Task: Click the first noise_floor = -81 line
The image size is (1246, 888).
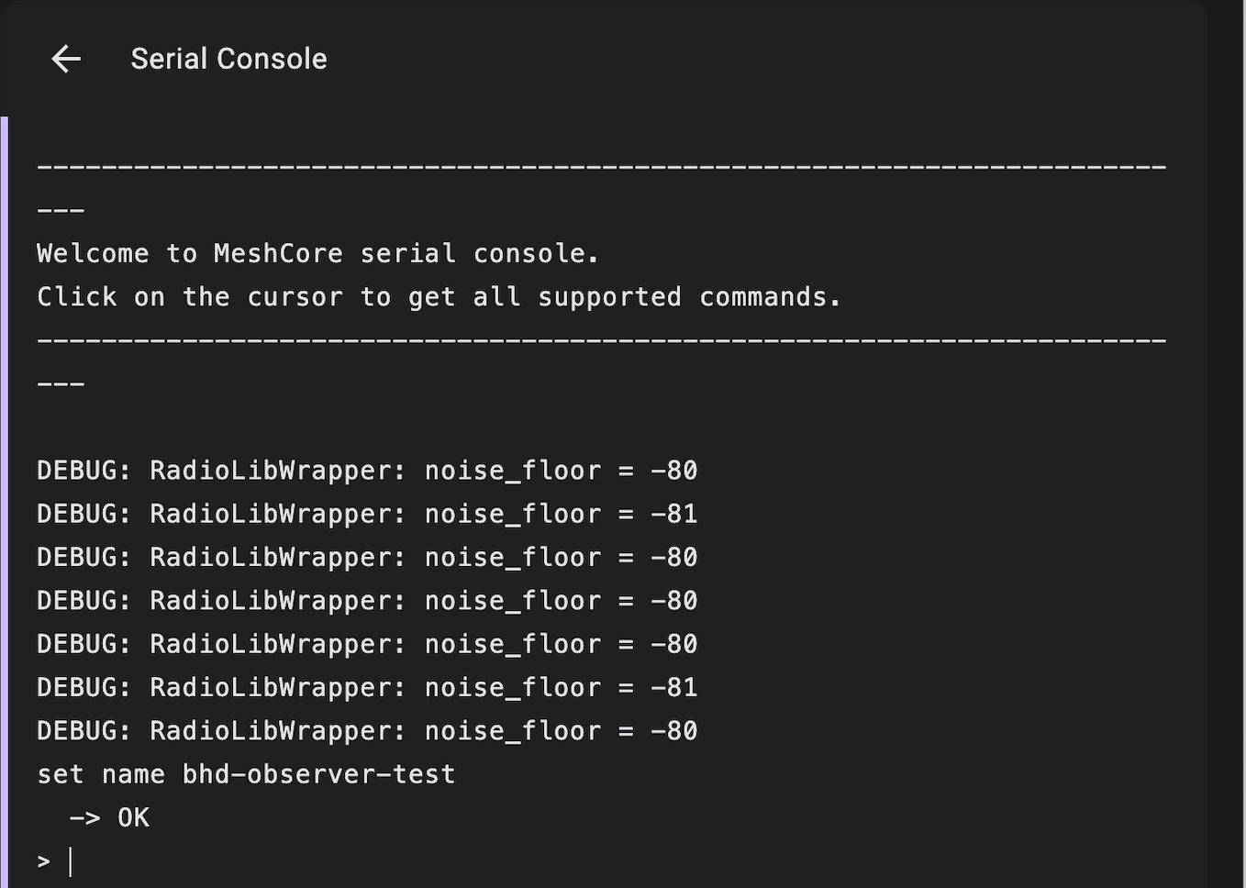Action: coord(367,514)
